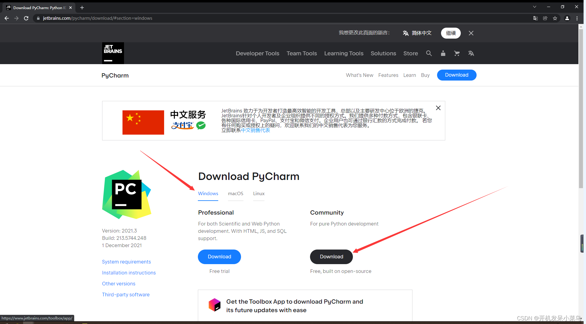Image resolution: width=586 pixels, height=324 pixels.
Task: Open the Buy page
Action: pos(425,75)
